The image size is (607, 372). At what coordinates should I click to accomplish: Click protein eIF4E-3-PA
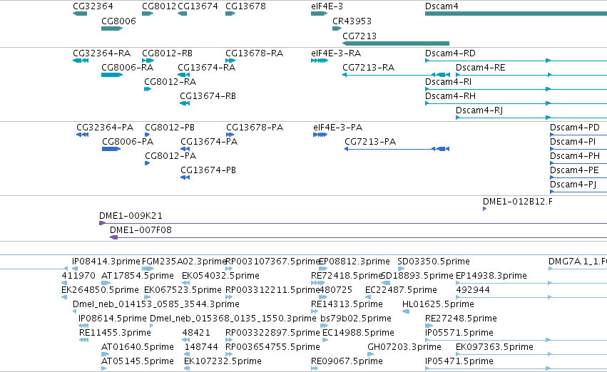(337, 128)
